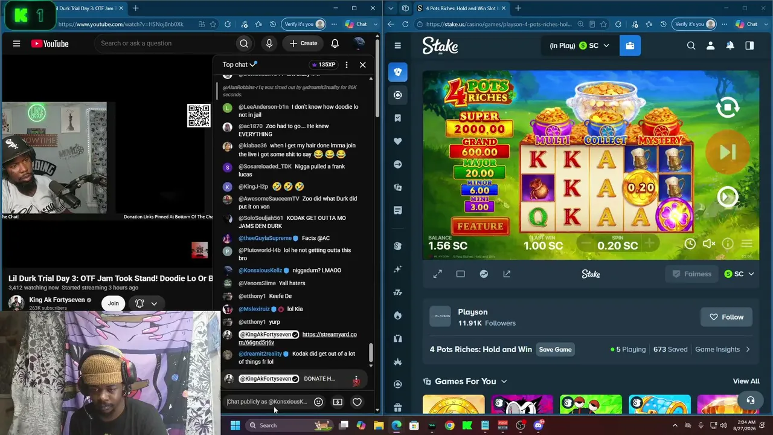Click View All games link
This screenshot has width=773, height=435.
coord(746,381)
